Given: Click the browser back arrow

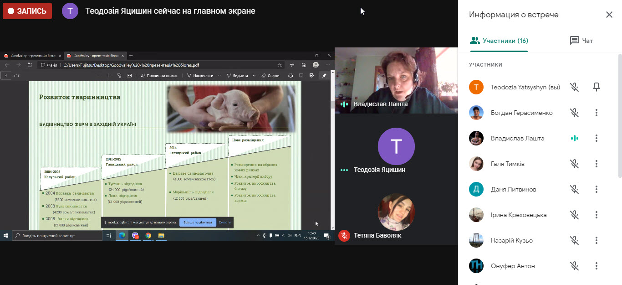Looking at the screenshot, I should (x=7, y=65).
